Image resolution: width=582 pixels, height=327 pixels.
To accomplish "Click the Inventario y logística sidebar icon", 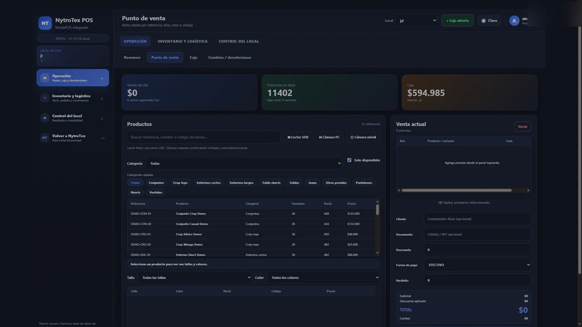I will coord(45,98).
